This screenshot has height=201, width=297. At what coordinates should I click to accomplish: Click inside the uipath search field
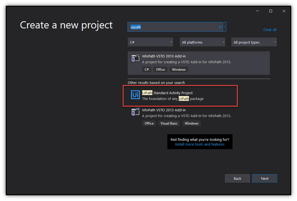click(x=173, y=27)
